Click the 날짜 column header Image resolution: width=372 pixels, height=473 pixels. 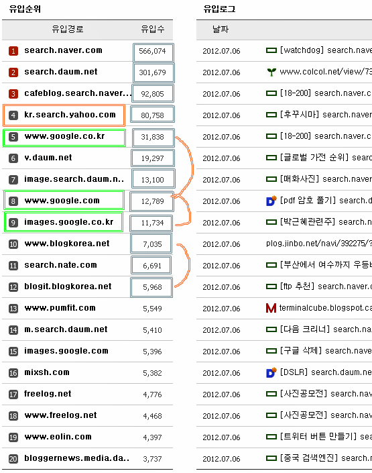tap(221, 30)
